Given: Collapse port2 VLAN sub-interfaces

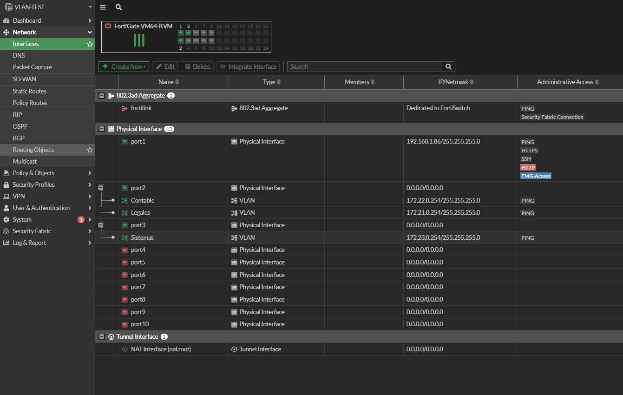Looking at the screenshot, I should click(101, 188).
